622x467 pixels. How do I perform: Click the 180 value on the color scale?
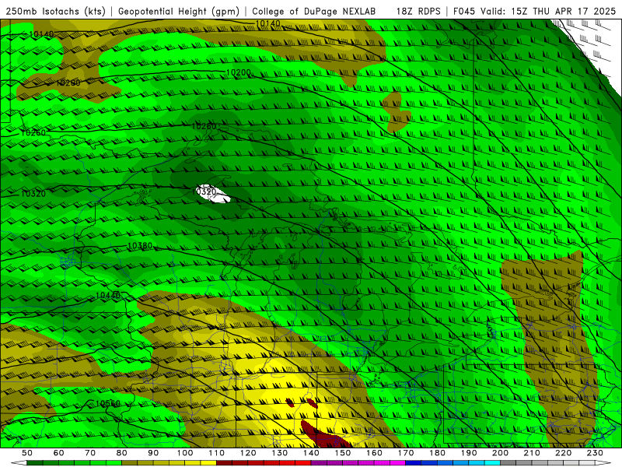pos(437,453)
